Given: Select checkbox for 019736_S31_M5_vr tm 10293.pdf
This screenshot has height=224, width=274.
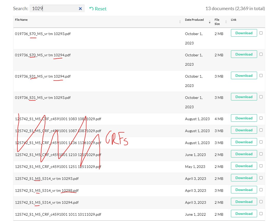Looking at the screenshot, I should pyautogui.click(x=261, y=97).
